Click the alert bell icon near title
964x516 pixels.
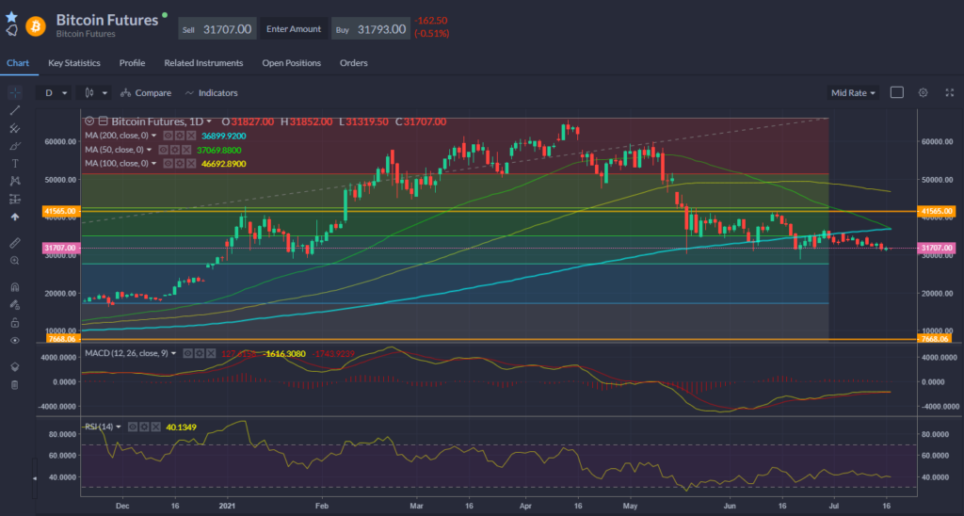pyautogui.click(x=11, y=30)
